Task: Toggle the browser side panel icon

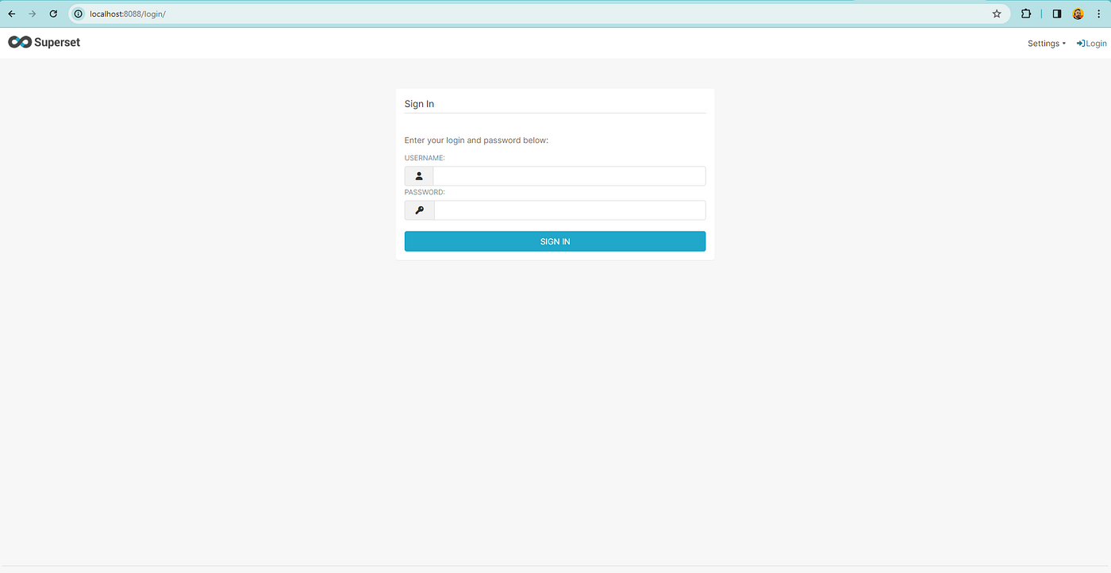Action: pos(1057,13)
